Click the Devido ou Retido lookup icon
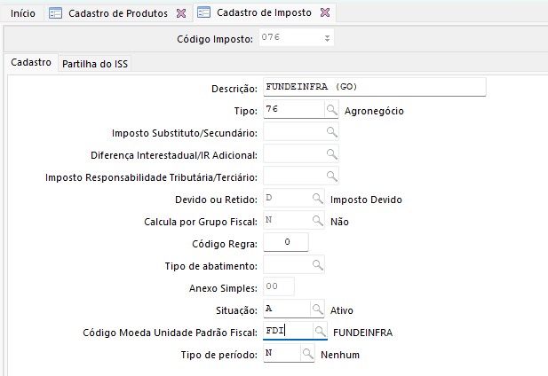548x376 pixels. point(316,199)
